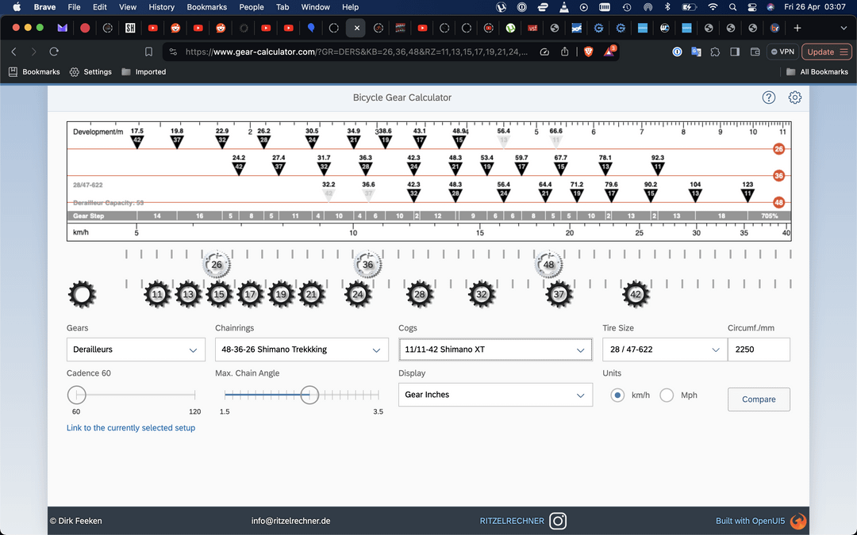Open the Cogs 11/11-42 Shimano XT dropdown
This screenshot has width=857, height=535.
click(x=495, y=350)
